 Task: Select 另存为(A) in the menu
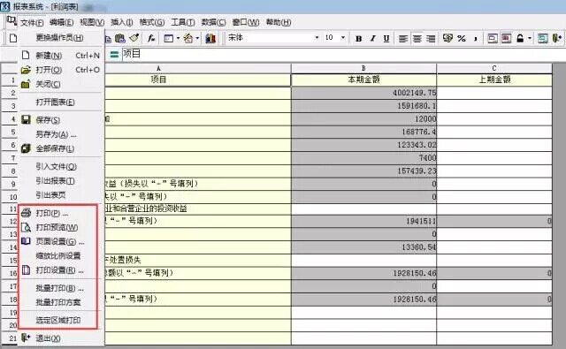57,134
